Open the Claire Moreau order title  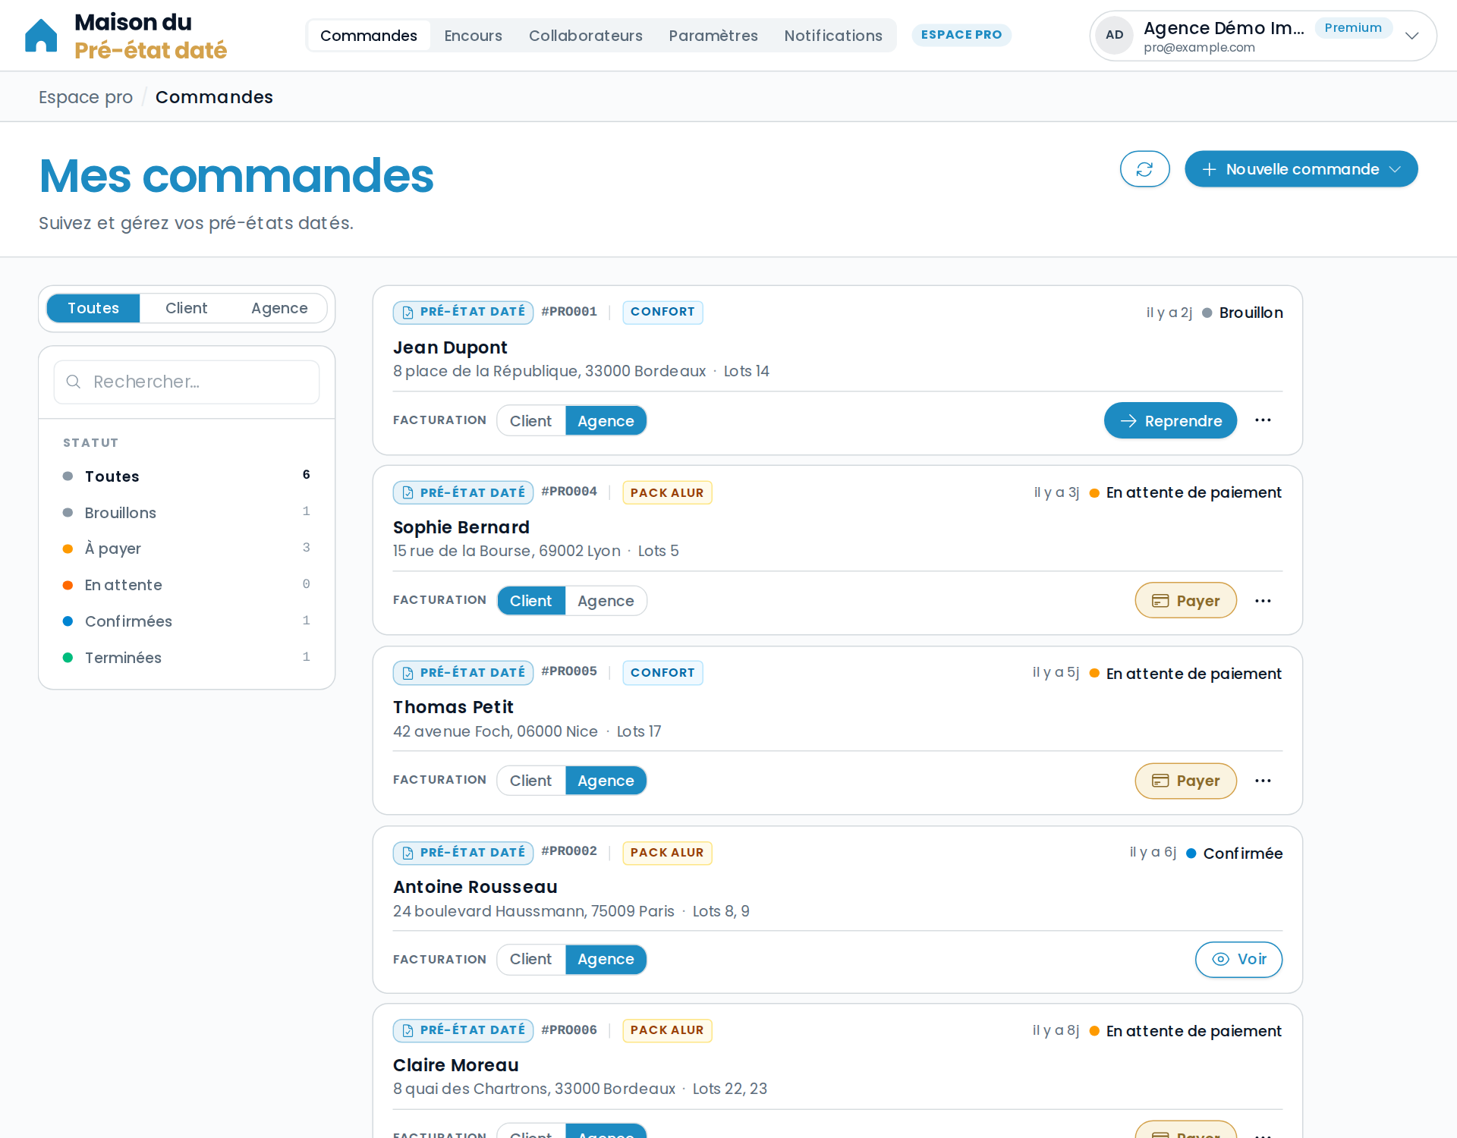click(x=455, y=1065)
